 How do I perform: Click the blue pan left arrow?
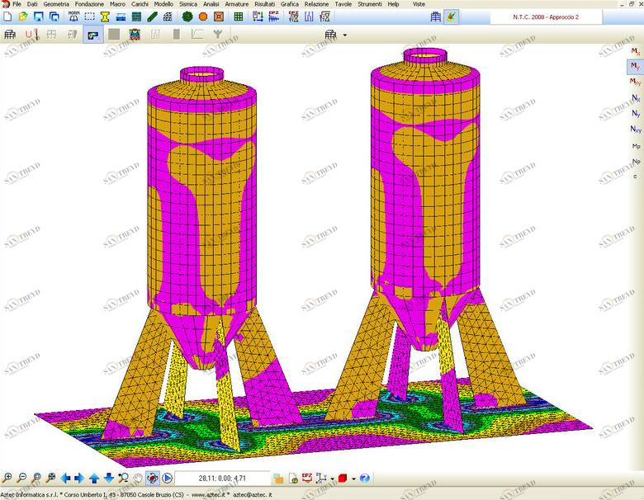66,478
